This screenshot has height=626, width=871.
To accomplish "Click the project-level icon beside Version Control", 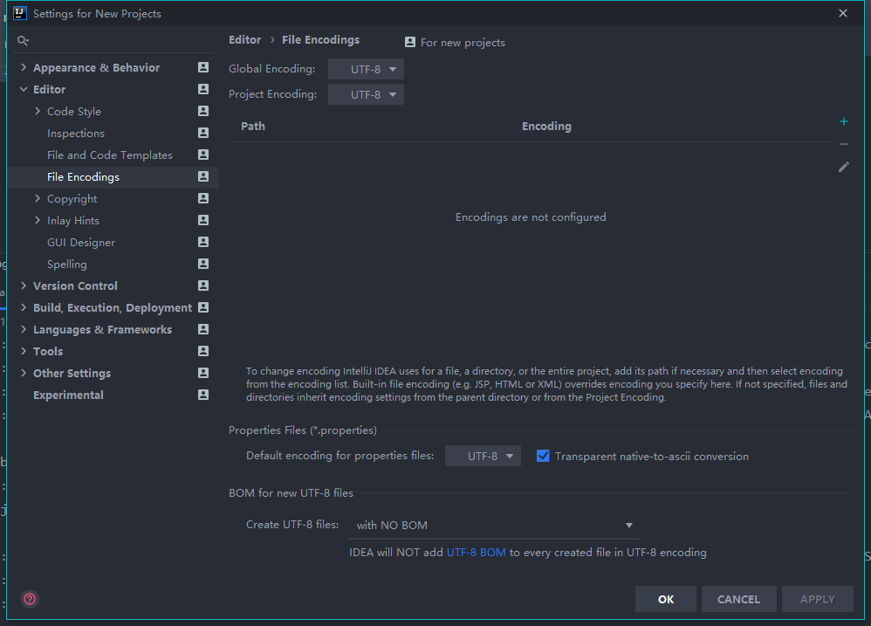I will click(x=203, y=285).
